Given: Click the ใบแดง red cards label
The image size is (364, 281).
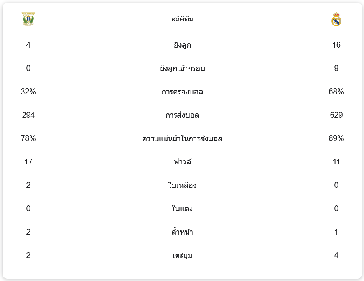Looking at the screenshot, I should [182, 209].
